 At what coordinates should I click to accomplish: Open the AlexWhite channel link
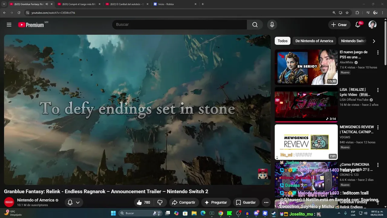click(346, 62)
